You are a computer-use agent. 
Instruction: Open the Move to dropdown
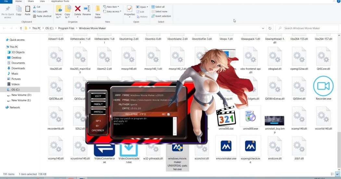(x=58, y=11)
